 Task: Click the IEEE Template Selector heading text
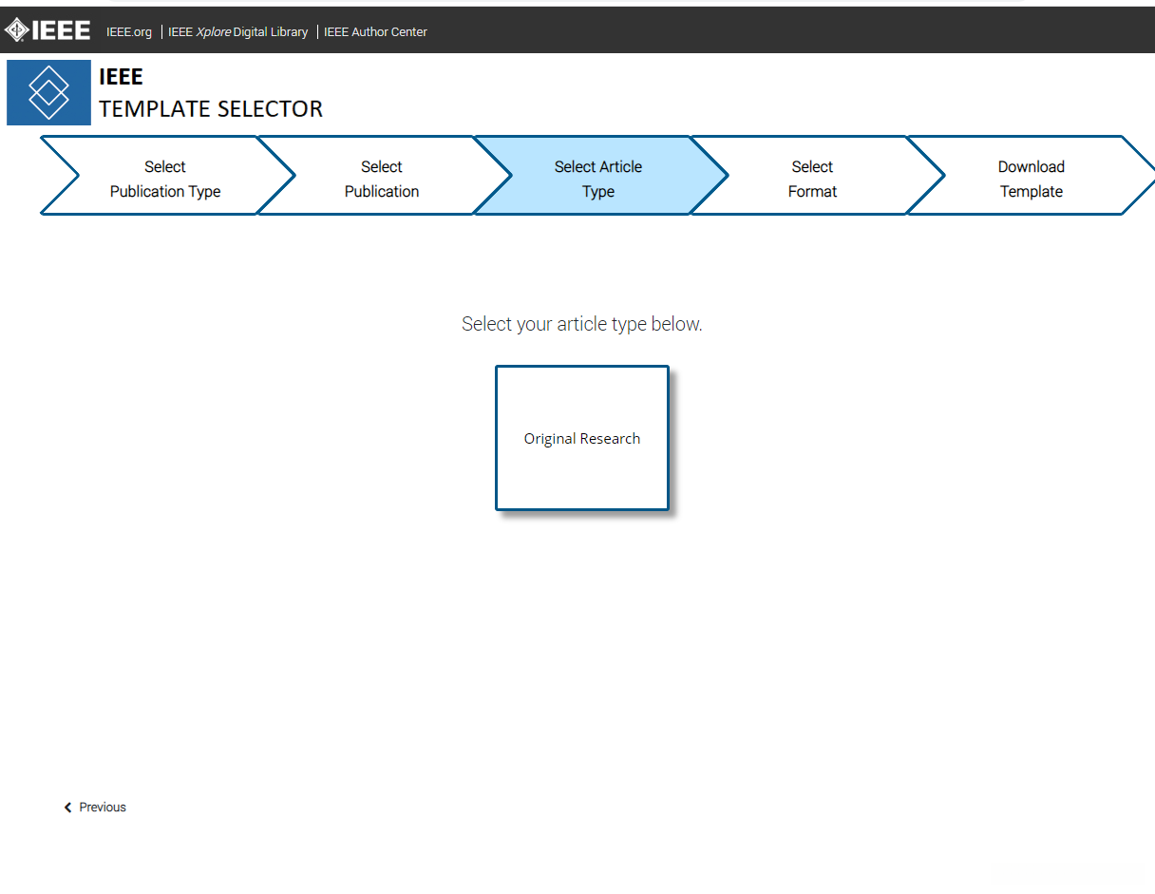pos(211,93)
